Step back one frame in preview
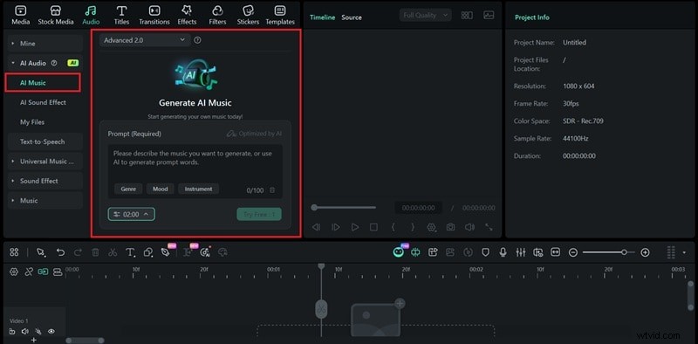 316,227
